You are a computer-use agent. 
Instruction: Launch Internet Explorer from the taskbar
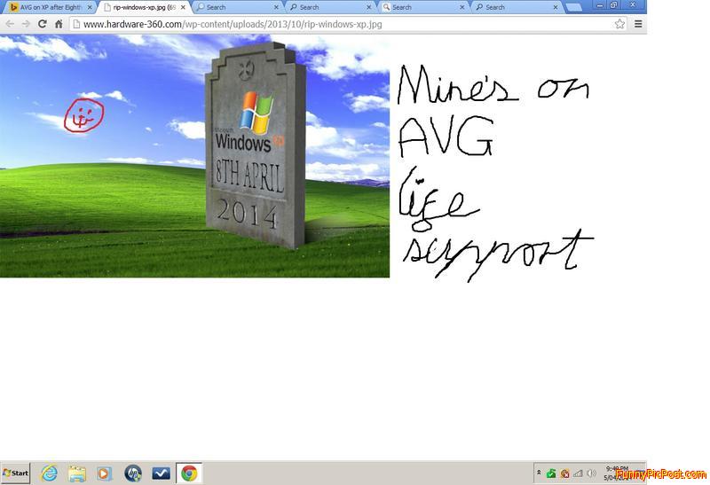tap(49, 473)
